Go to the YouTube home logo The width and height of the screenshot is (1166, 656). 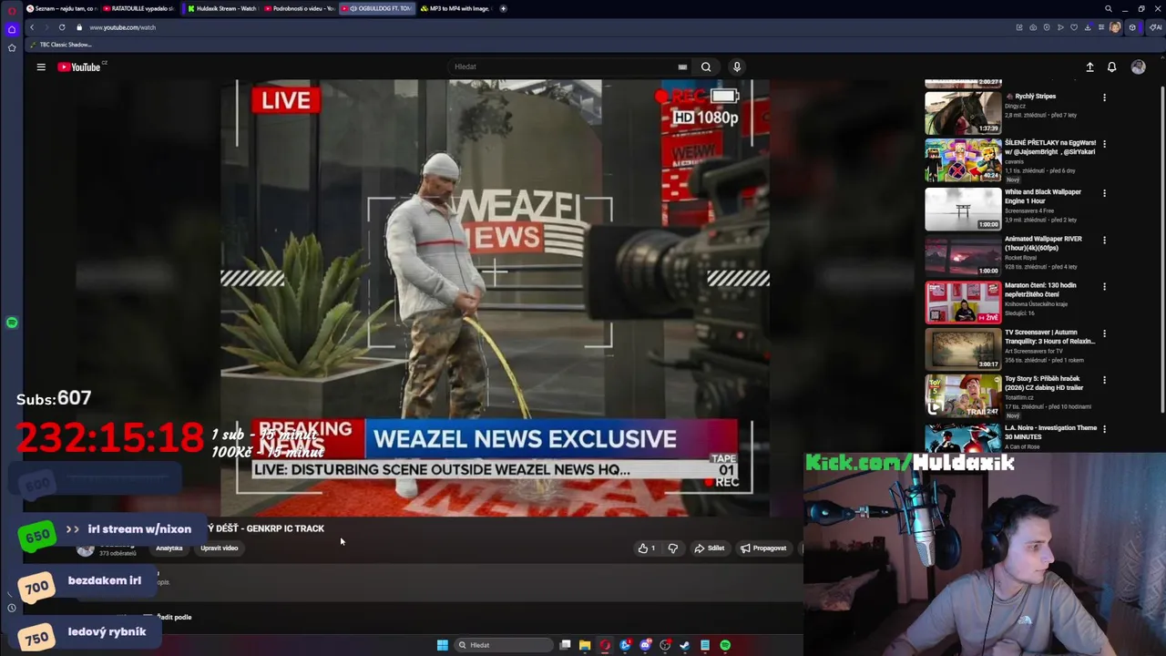click(79, 67)
